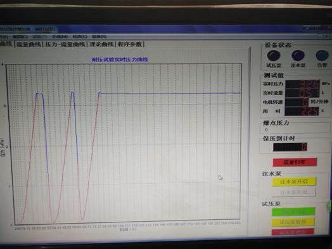Screen dimensions: 332x249
Task: Click the 试压泵 status indicator light
Action: click(274, 56)
